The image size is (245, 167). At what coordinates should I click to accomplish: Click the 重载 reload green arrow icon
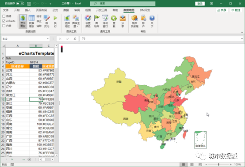coord(114,21)
